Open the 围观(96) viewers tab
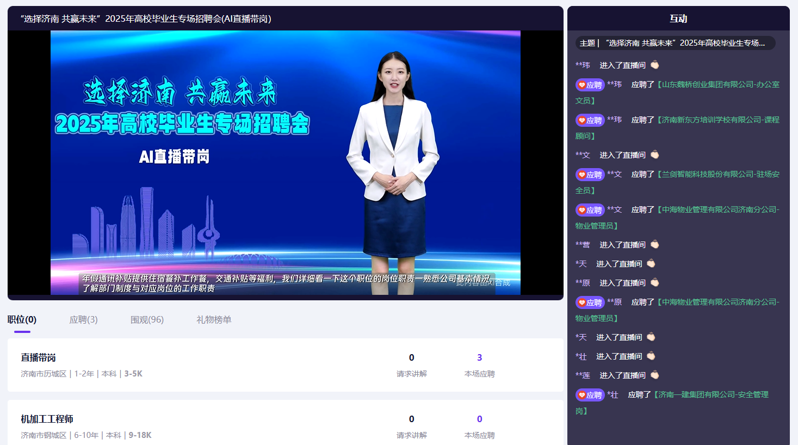The image size is (798, 445). 147,319
